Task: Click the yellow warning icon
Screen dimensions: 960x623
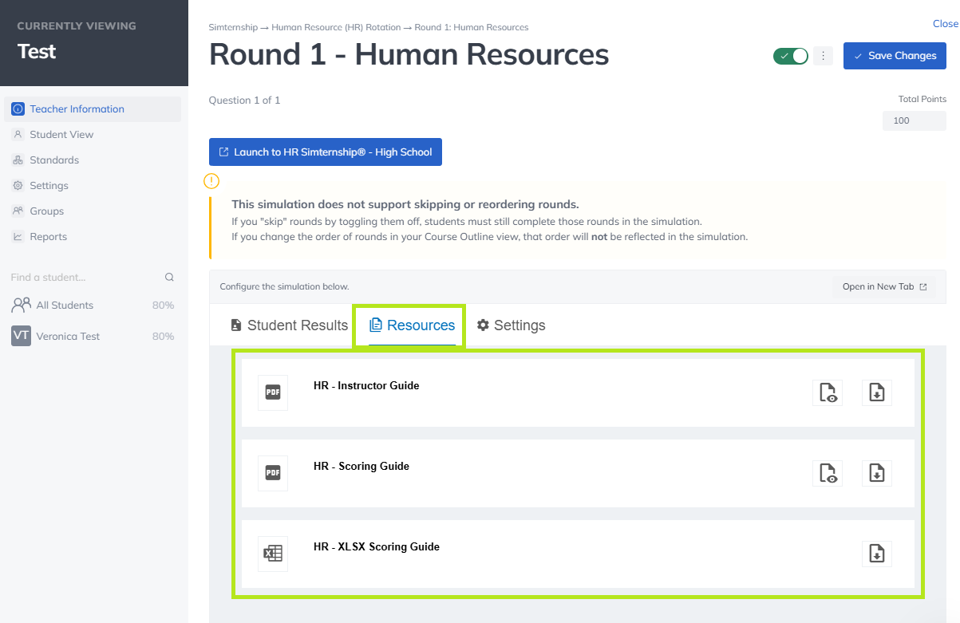Action: (211, 180)
